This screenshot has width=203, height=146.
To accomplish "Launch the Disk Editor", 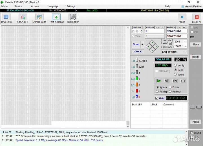I will click(73, 19).
